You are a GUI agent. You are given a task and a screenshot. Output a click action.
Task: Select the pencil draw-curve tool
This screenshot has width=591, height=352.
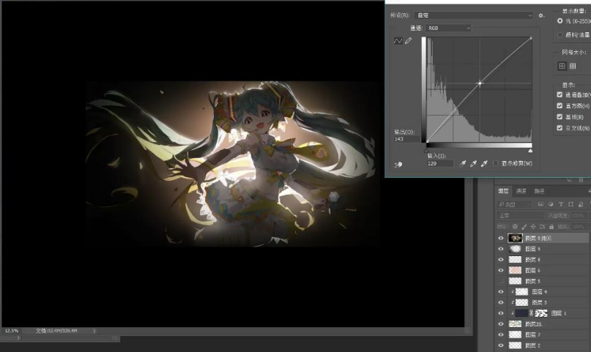(409, 40)
